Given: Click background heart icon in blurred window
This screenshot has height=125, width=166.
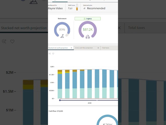Looking at the screenshot, I should coord(12,41).
